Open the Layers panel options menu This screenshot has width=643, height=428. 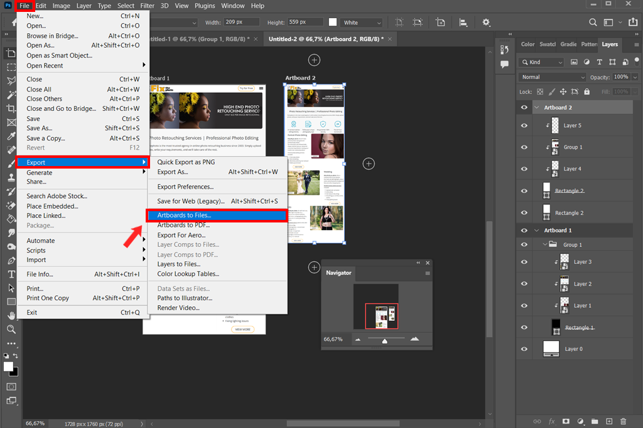637,44
